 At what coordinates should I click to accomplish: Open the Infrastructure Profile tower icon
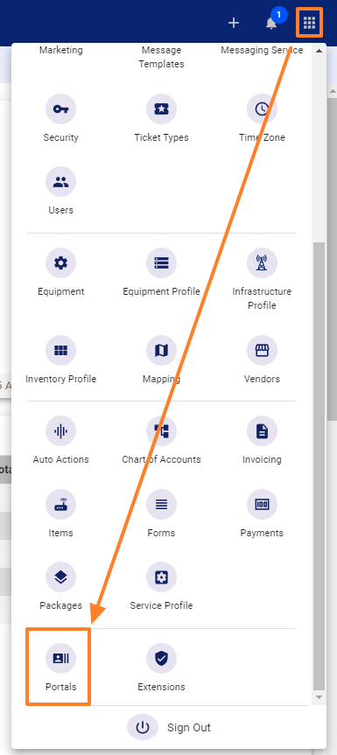click(262, 263)
